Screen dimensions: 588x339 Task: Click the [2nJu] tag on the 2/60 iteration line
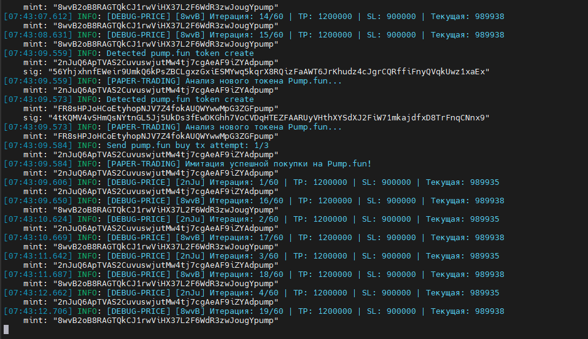click(x=190, y=219)
